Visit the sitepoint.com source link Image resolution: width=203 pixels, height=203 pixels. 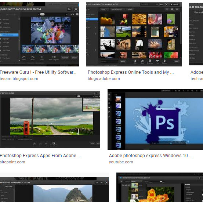point(12,162)
